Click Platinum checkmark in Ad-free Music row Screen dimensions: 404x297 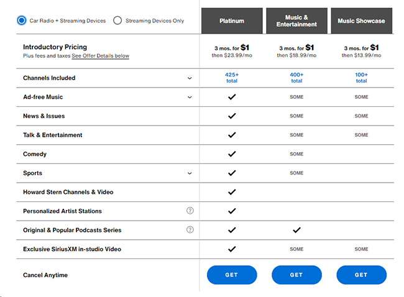click(x=232, y=97)
